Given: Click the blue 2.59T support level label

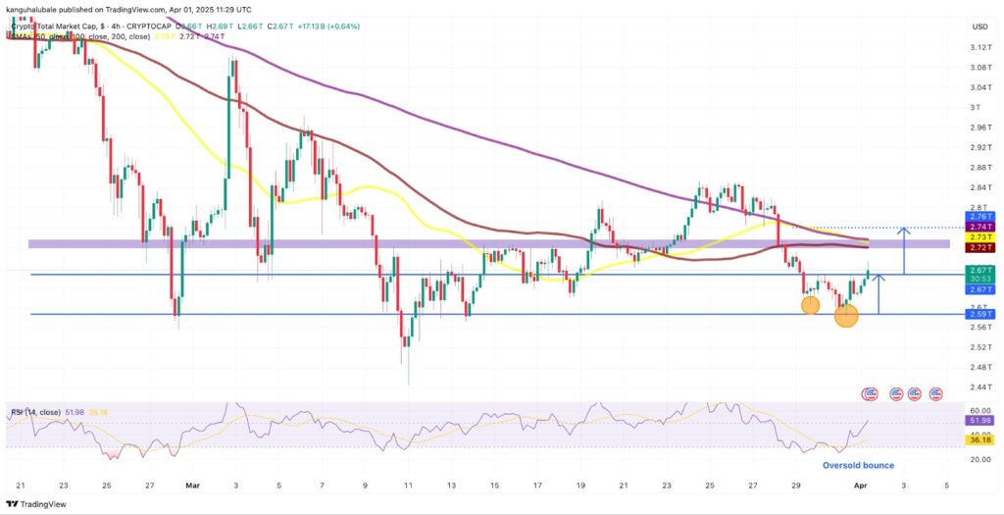Looking at the screenshot, I should point(979,314).
